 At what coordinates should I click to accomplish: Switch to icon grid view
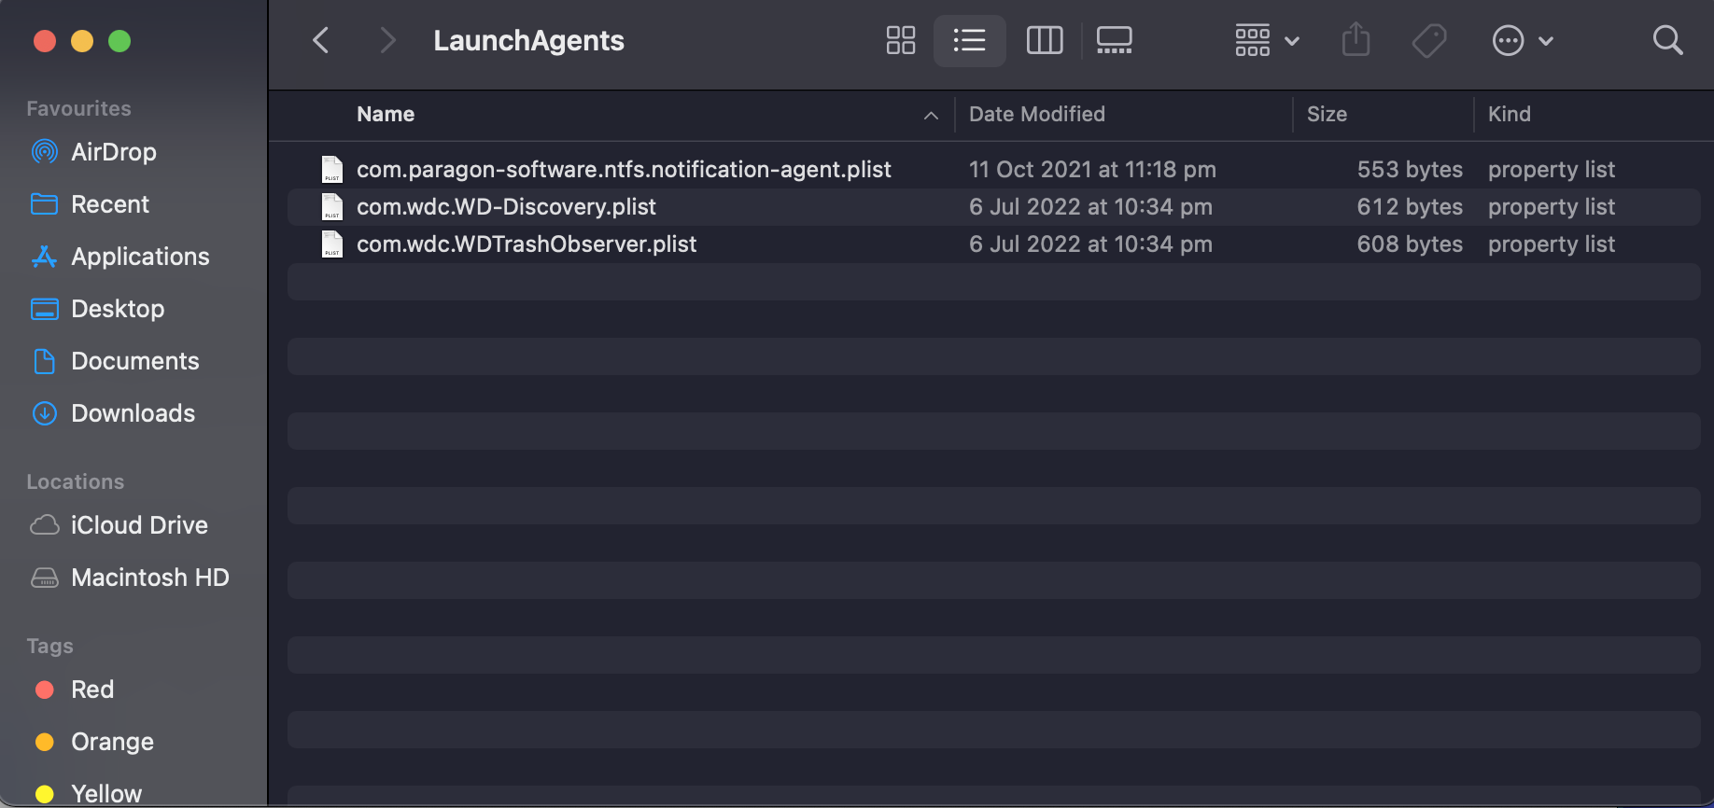pyautogui.click(x=900, y=40)
